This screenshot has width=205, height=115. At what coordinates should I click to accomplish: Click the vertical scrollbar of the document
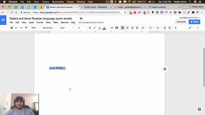[204, 67]
